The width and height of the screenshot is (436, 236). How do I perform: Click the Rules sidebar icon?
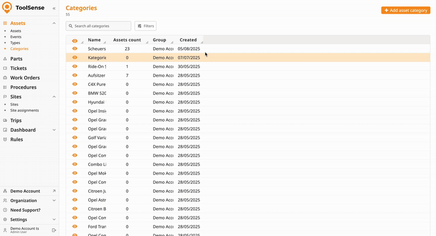[5, 140]
